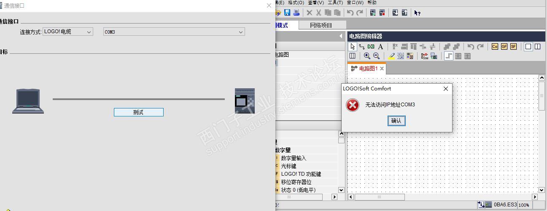Open the 工具(T) menu
The height and width of the screenshot is (211, 547).
point(335,3)
